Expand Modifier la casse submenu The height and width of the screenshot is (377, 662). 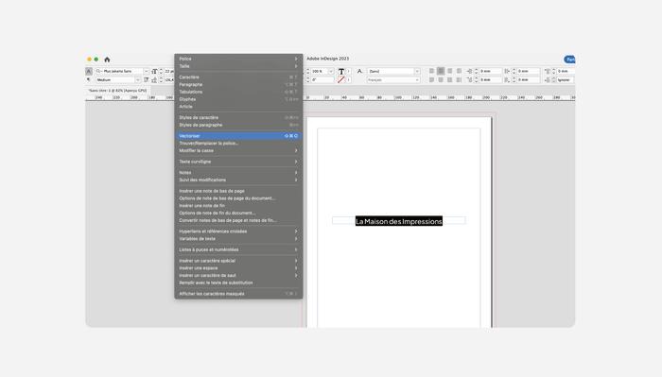click(238, 150)
